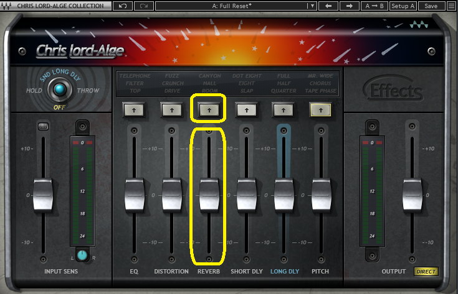The width and height of the screenshot is (458, 294).
Task: Toggle the SND Long Dly hold/throw knob
Action: click(x=60, y=90)
